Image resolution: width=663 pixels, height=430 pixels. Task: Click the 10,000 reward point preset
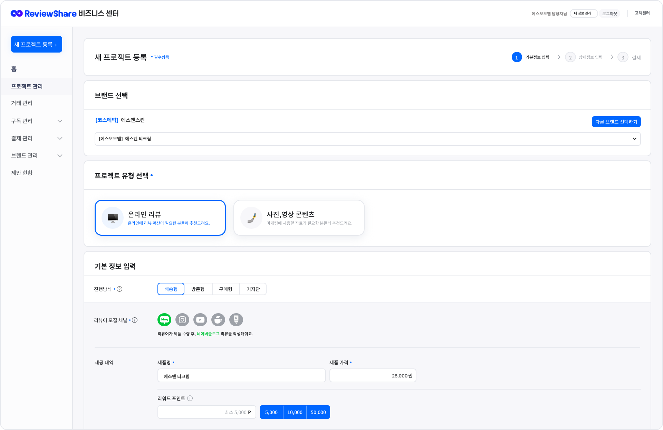pos(295,412)
